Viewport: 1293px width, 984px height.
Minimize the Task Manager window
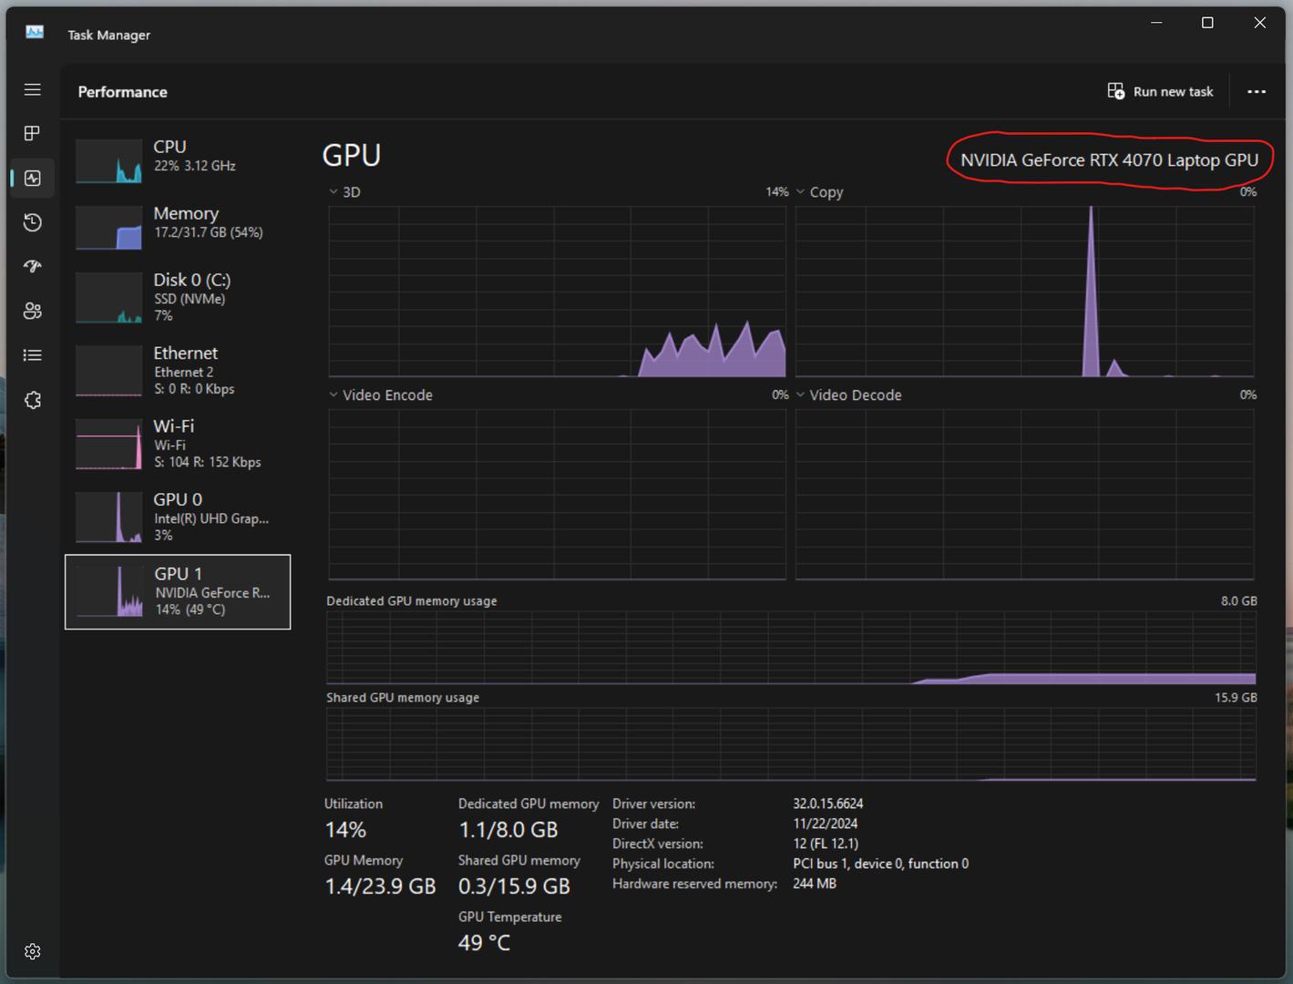(1156, 23)
